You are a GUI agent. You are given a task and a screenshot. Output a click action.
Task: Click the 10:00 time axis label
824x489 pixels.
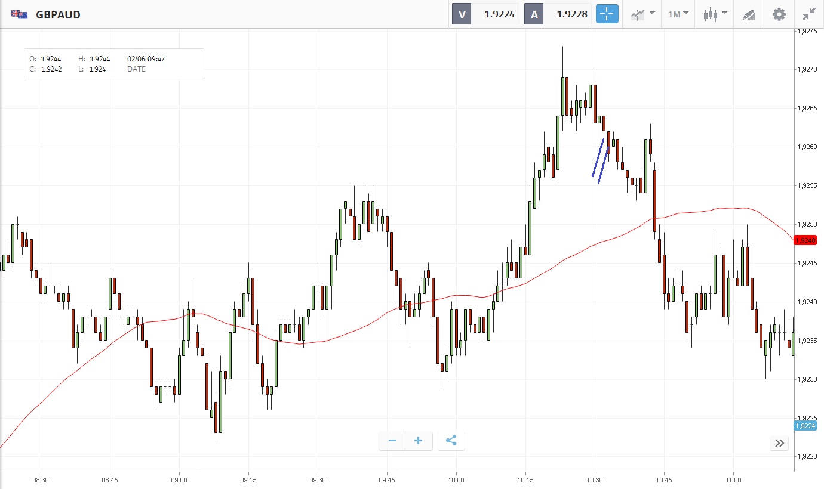tap(456, 479)
